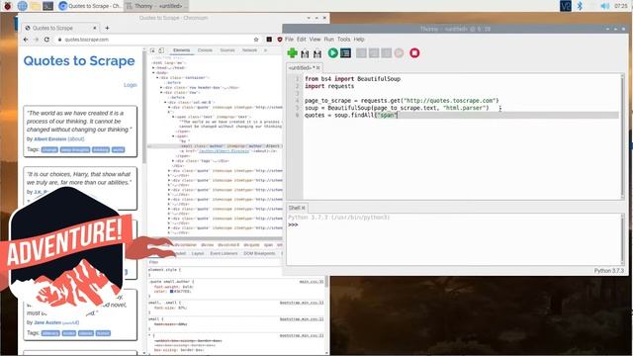Image resolution: width=633 pixels, height=356 pixels.
Task: Open the Raspberry Pi main menu
Action: [7, 6]
